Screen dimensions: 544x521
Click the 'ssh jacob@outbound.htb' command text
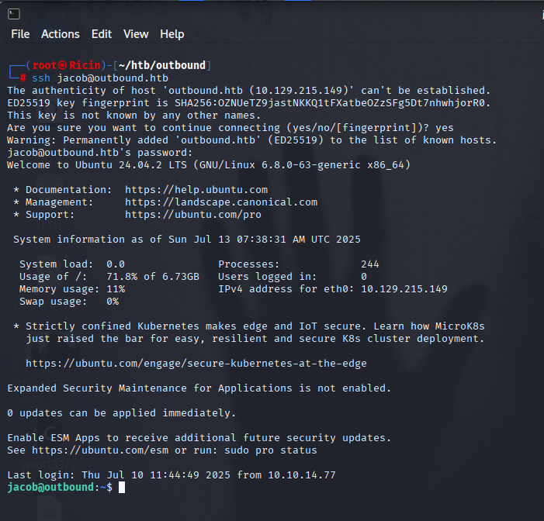[x=100, y=78]
